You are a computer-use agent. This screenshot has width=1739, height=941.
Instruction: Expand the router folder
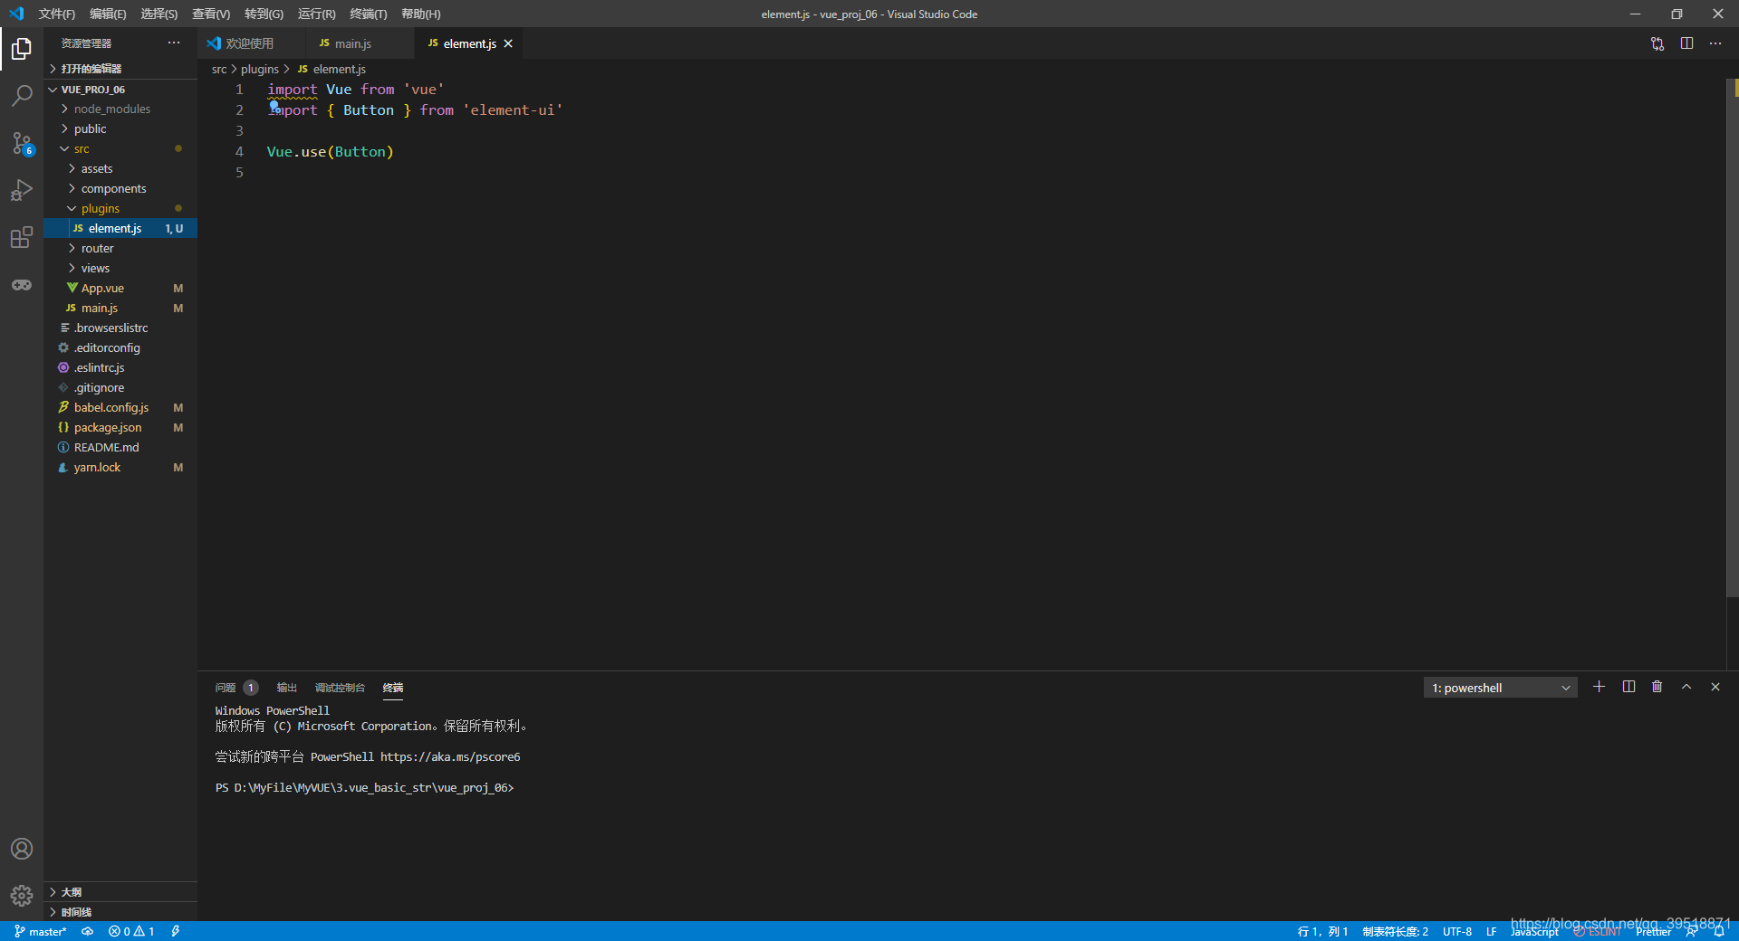coord(120,248)
